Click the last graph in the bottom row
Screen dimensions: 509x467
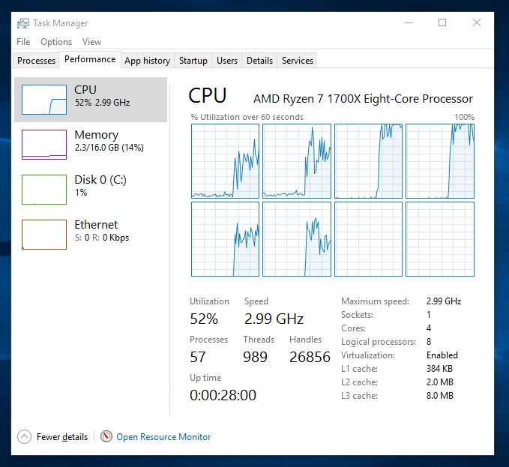(440, 239)
